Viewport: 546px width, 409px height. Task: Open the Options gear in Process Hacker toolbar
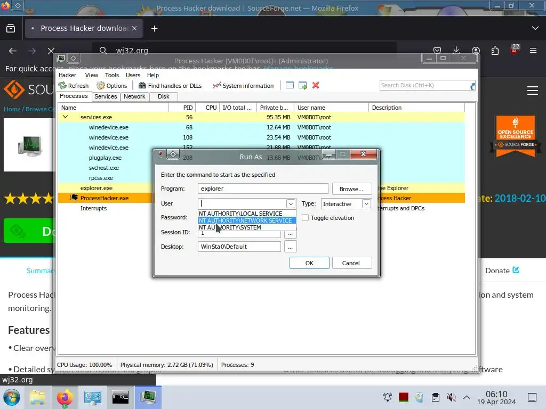tap(101, 85)
